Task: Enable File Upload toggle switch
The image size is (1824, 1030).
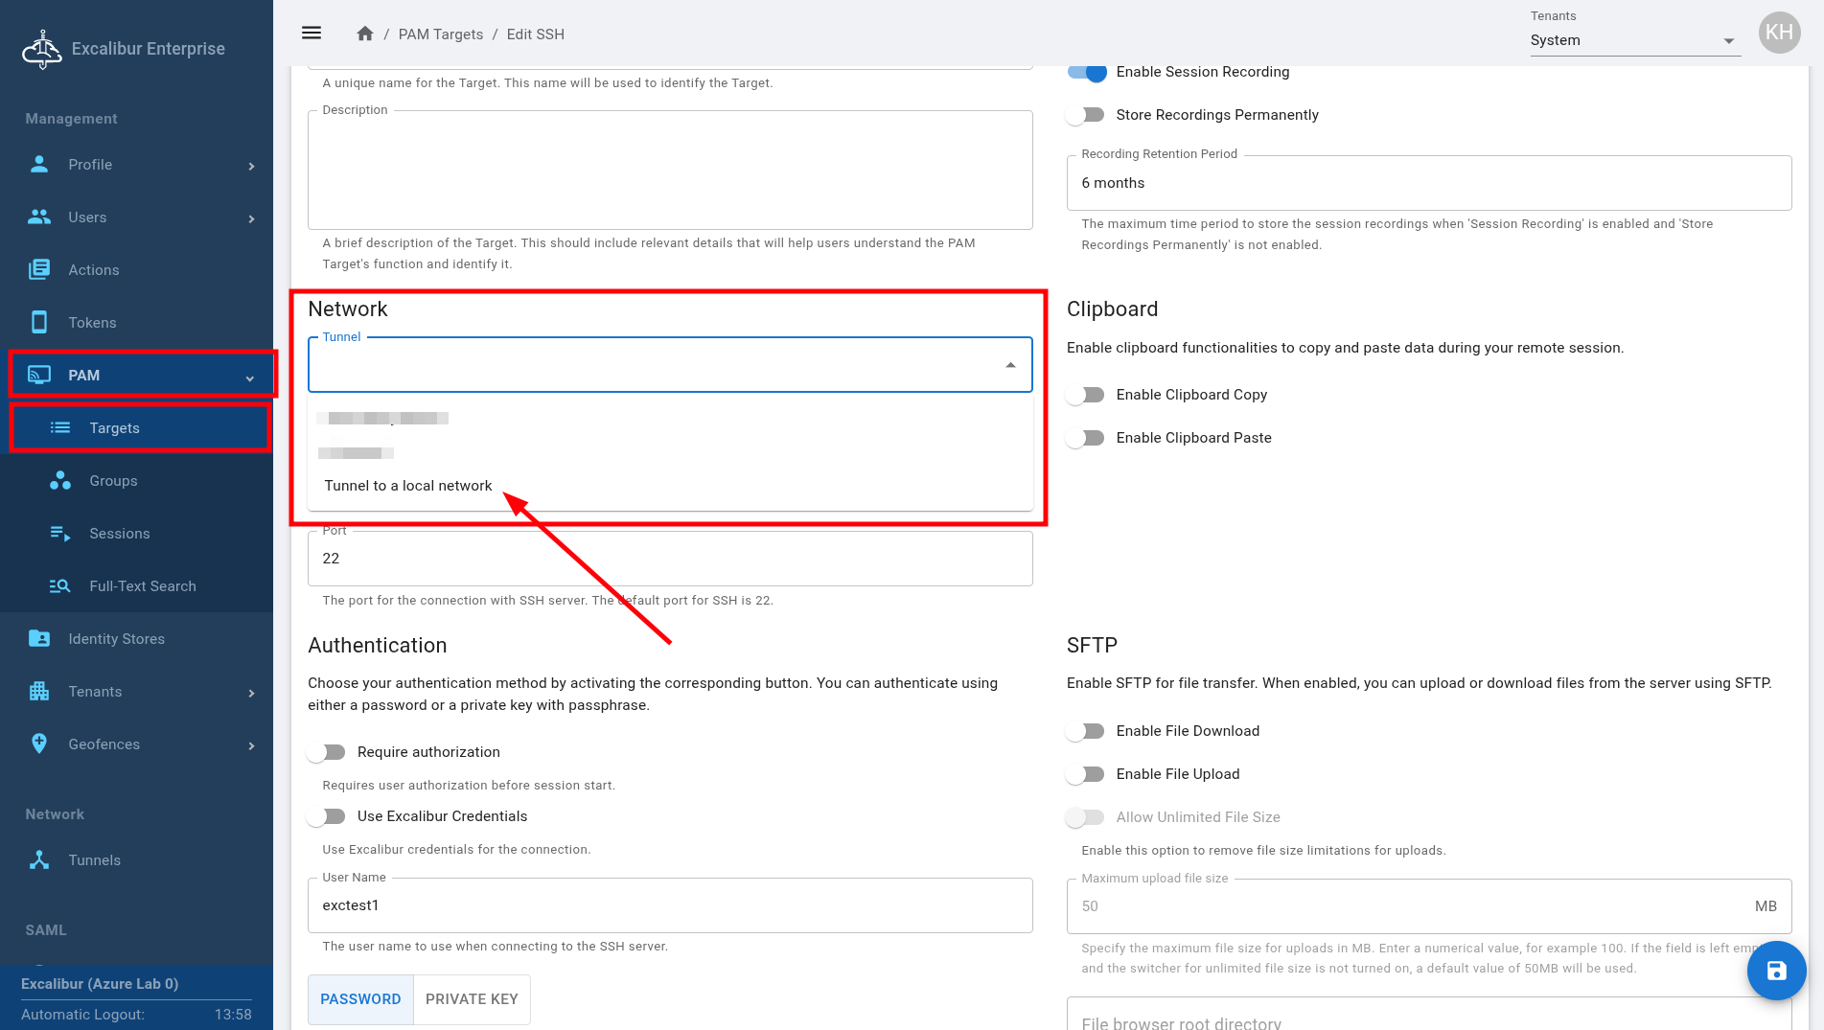Action: pos(1087,774)
